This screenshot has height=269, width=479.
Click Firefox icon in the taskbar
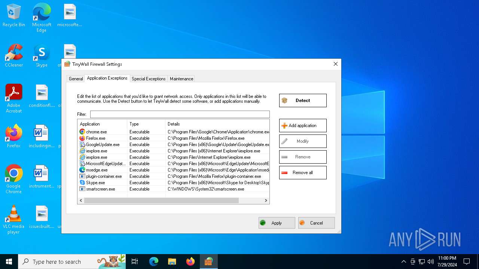[190, 262]
